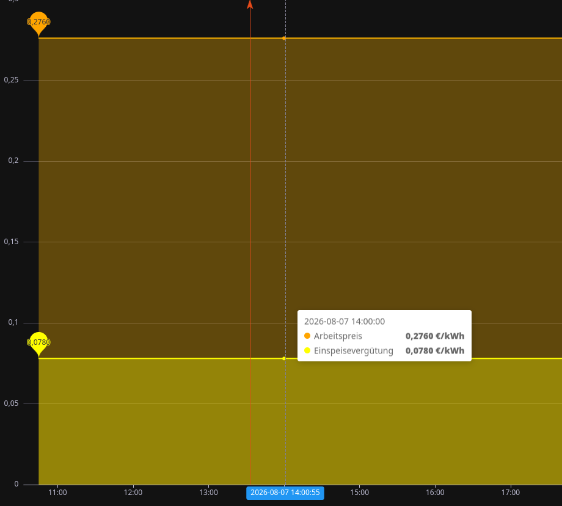Click the 12:00 time axis label
562x506 pixels.
[x=133, y=493]
